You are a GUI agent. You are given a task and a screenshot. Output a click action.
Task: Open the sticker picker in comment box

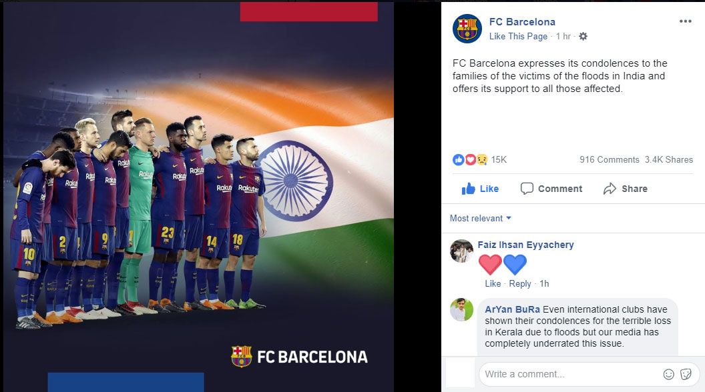[686, 374]
